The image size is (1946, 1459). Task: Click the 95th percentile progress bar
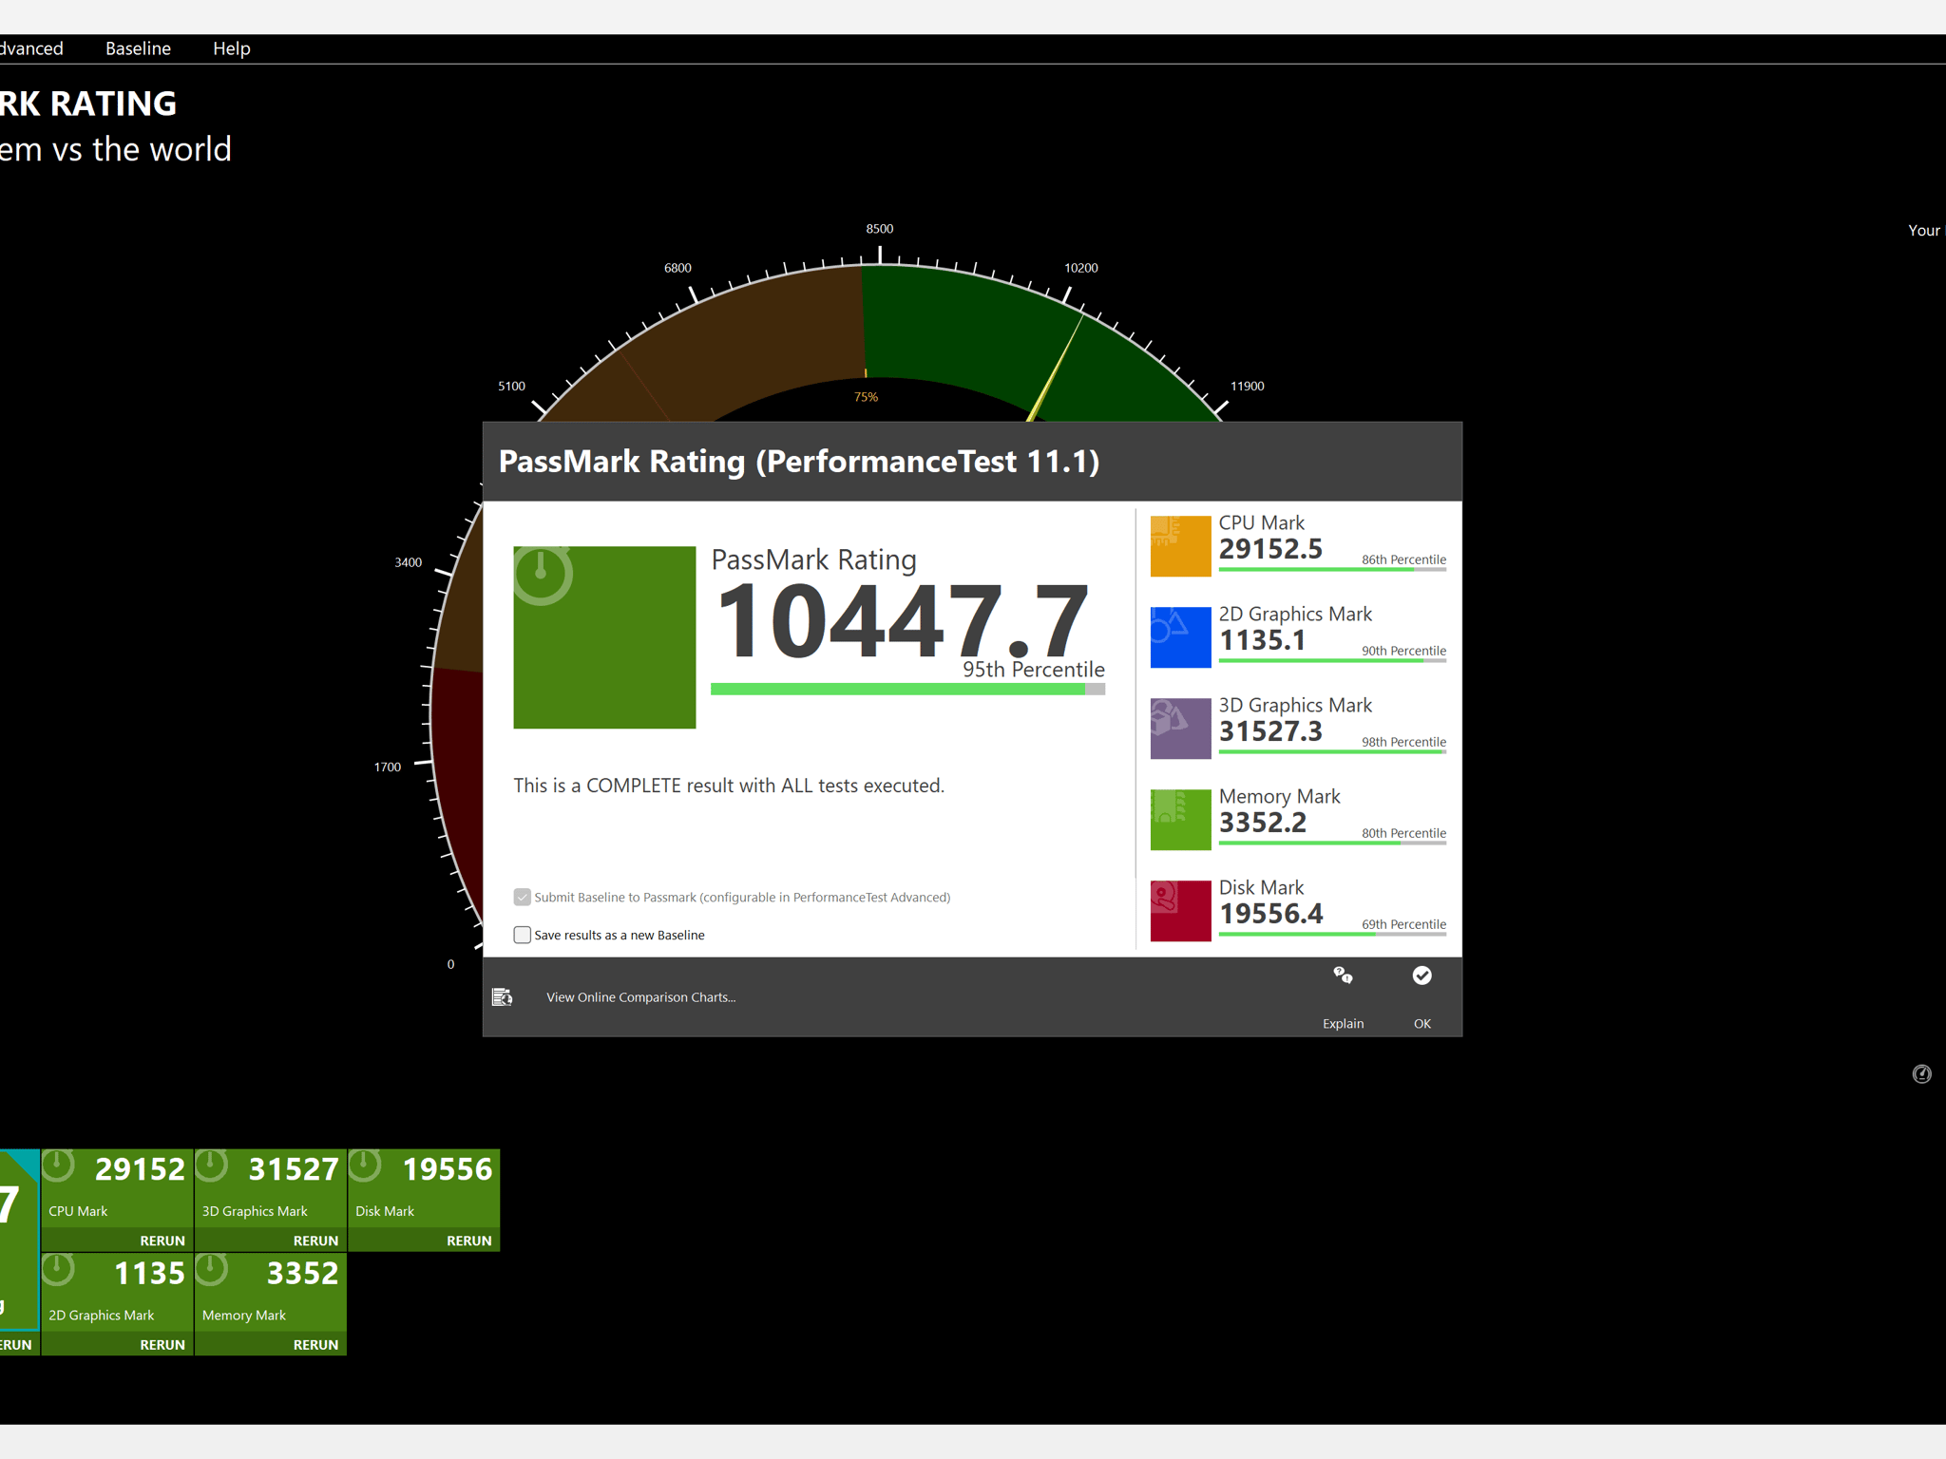906,690
